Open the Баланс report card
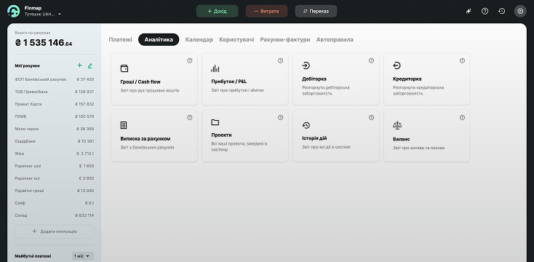The width and height of the screenshot is (534, 262). (427, 135)
